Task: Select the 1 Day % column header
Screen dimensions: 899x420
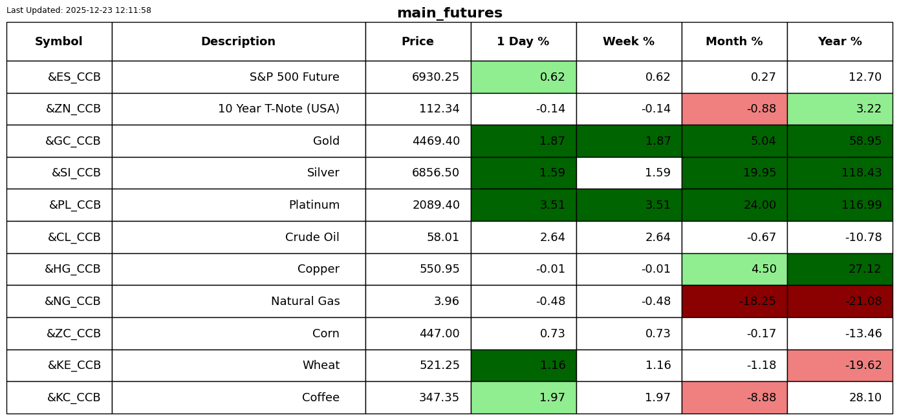Action: 523,41
